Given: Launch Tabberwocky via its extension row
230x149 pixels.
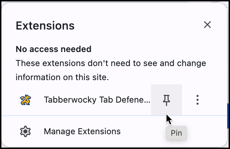Looking at the screenshot, I should [85, 100].
